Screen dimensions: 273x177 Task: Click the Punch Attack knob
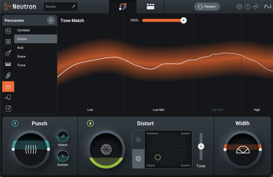point(63,136)
